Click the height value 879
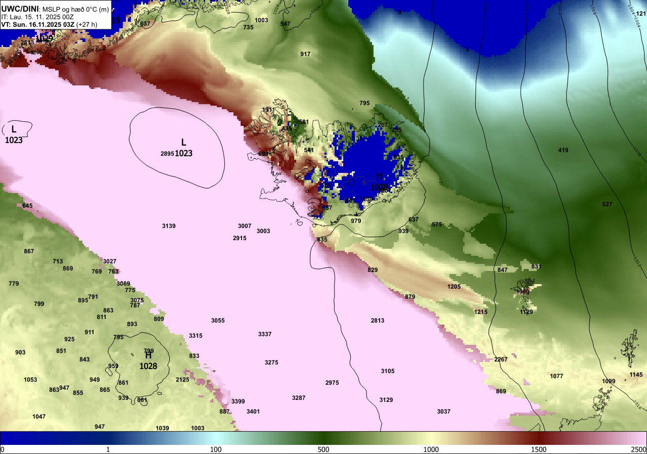The image size is (647, 454). [410, 297]
